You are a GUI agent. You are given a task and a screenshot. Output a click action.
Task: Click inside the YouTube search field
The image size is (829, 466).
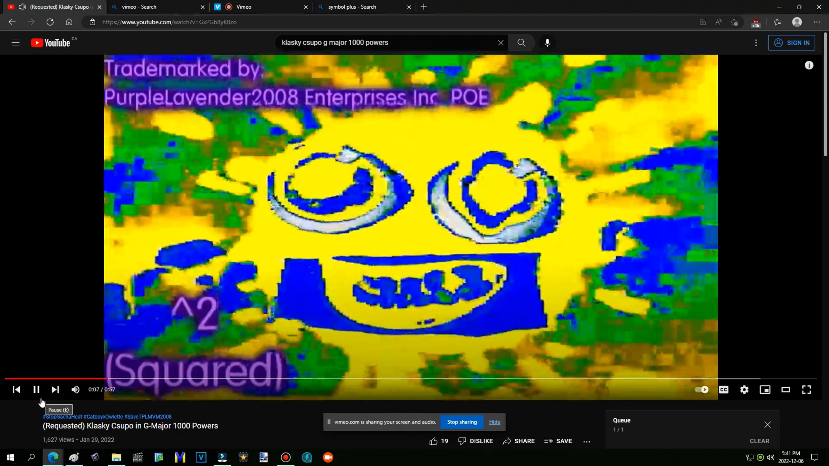click(x=380, y=42)
